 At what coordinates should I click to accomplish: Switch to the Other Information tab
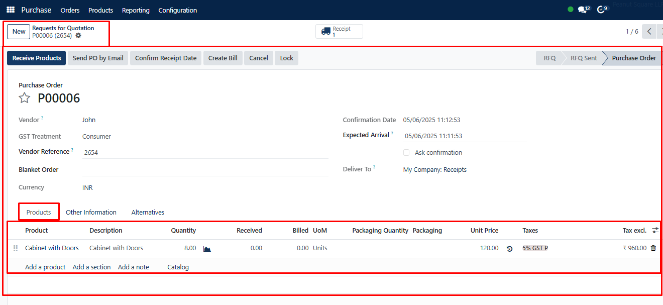point(91,212)
